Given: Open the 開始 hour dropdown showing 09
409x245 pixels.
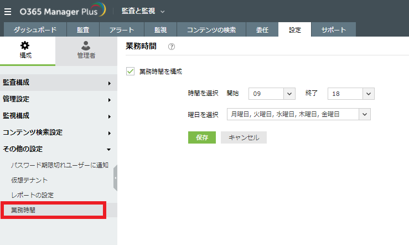Looking at the screenshot, I should pyautogui.click(x=272, y=94).
